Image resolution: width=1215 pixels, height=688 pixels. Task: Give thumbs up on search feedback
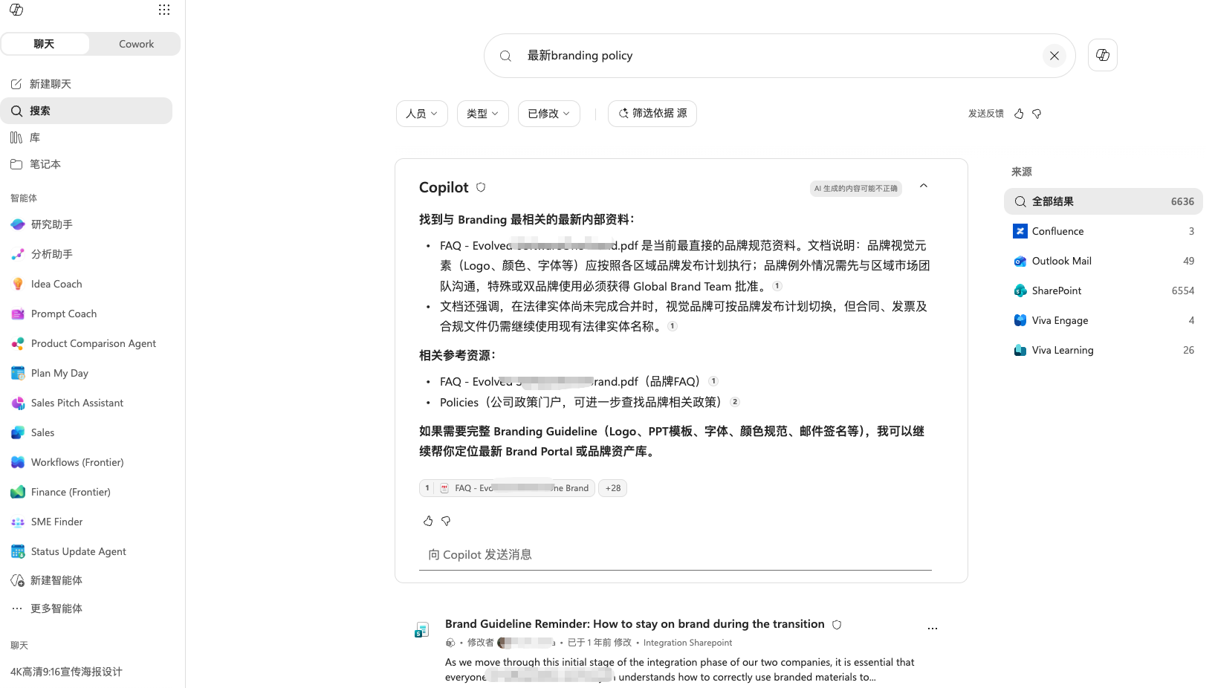[1019, 114]
